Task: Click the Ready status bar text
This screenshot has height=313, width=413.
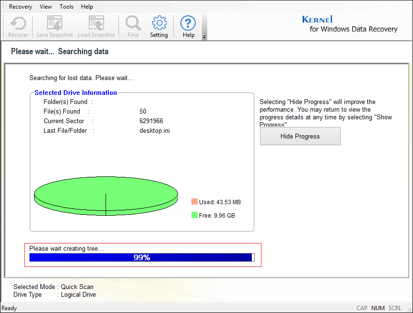Action: 9,308
